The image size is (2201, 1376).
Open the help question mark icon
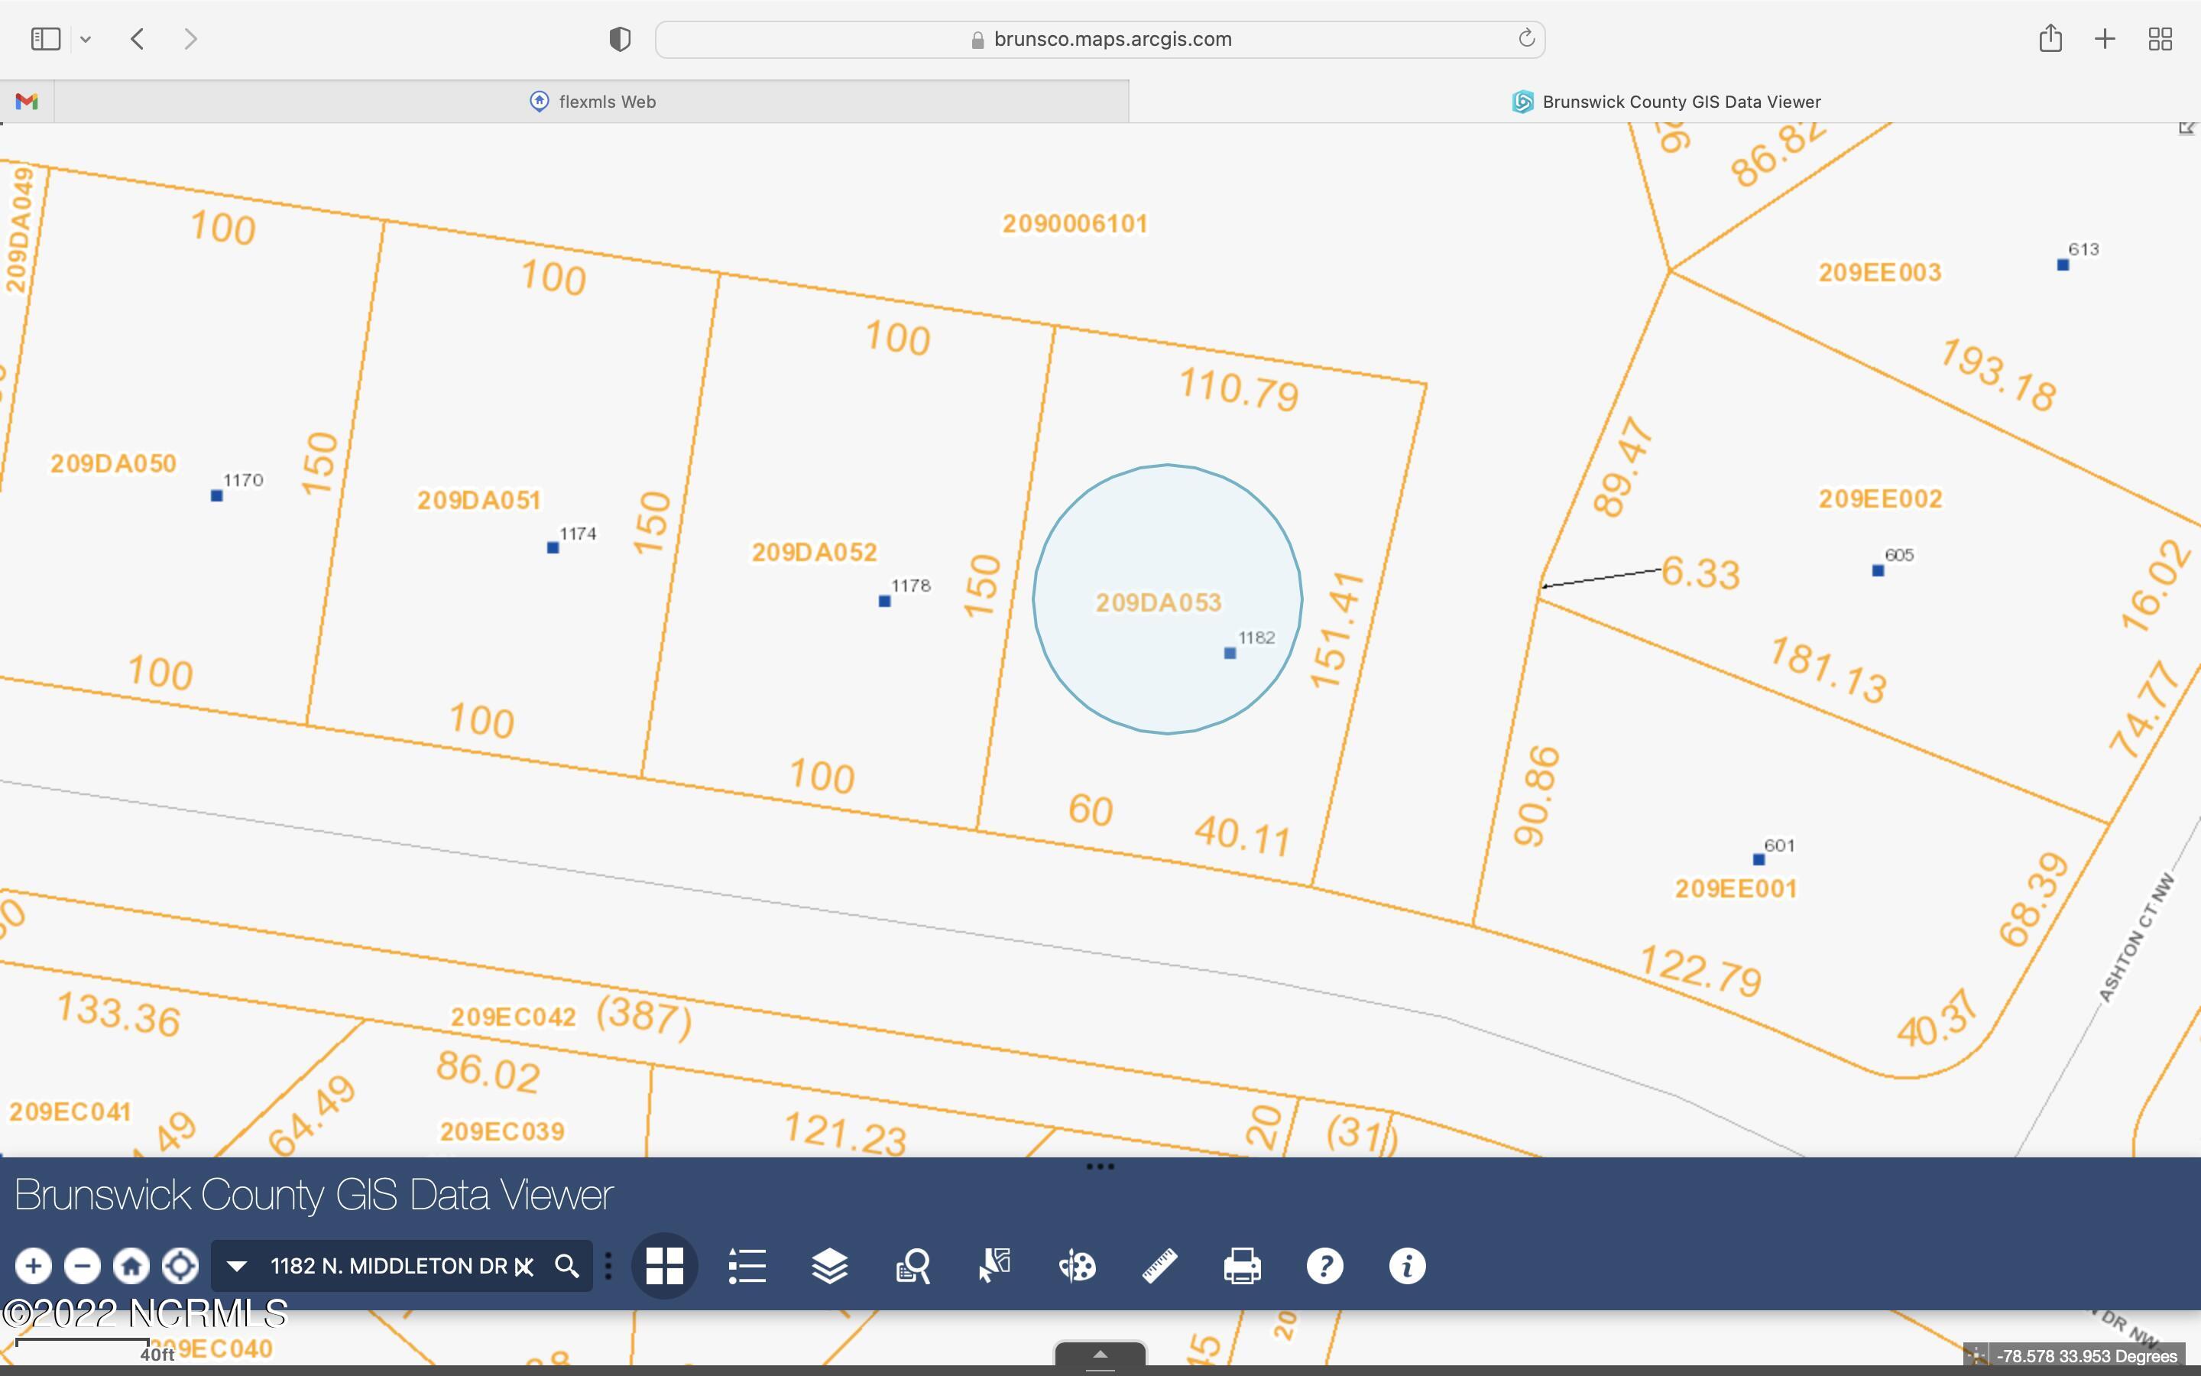[1325, 1266]
